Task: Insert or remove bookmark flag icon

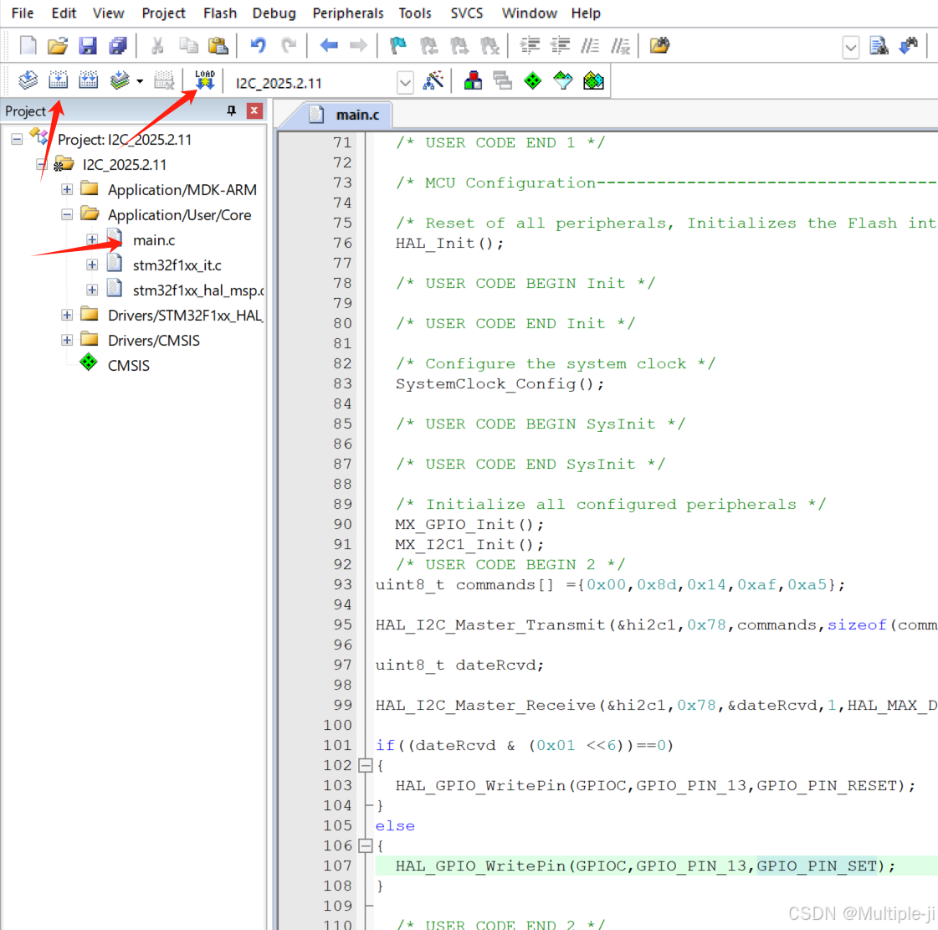Action: point(397,45)
